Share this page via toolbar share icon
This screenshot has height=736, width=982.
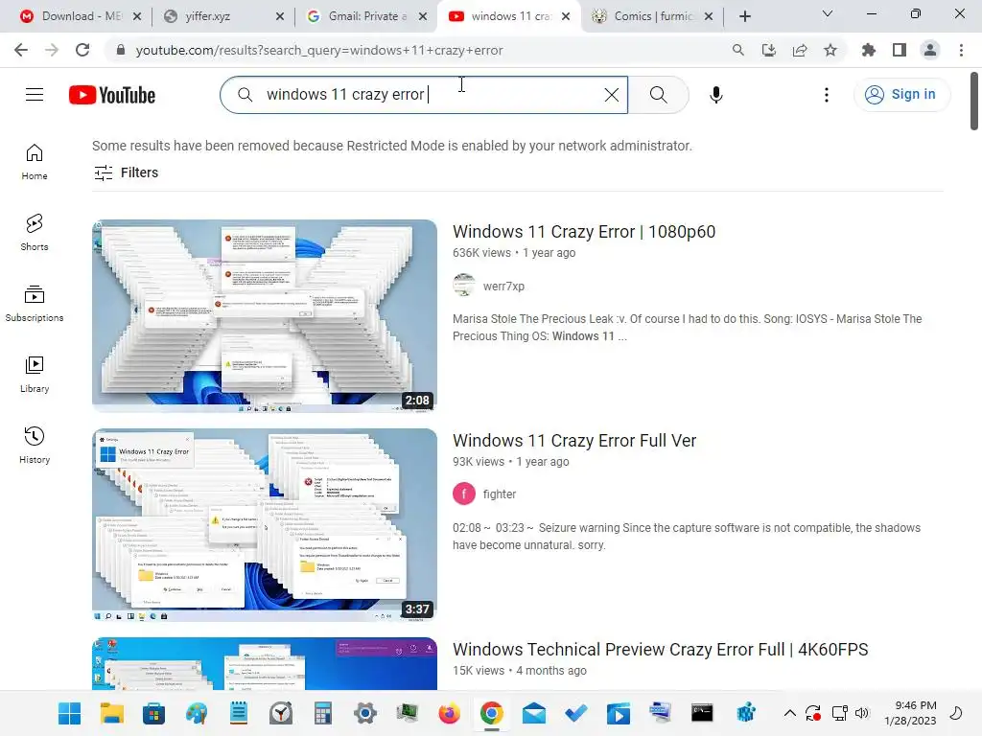coord(800,50)
